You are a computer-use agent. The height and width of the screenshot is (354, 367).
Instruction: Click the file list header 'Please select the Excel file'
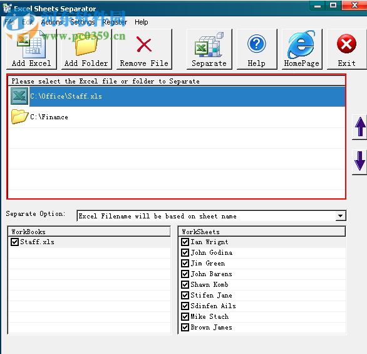pos(177,81)
